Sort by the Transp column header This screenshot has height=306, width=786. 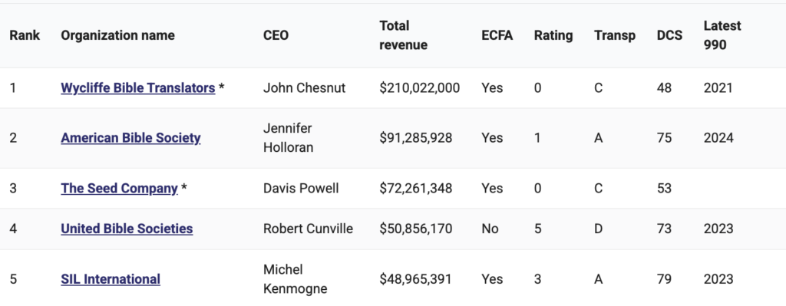pos(615,35)
